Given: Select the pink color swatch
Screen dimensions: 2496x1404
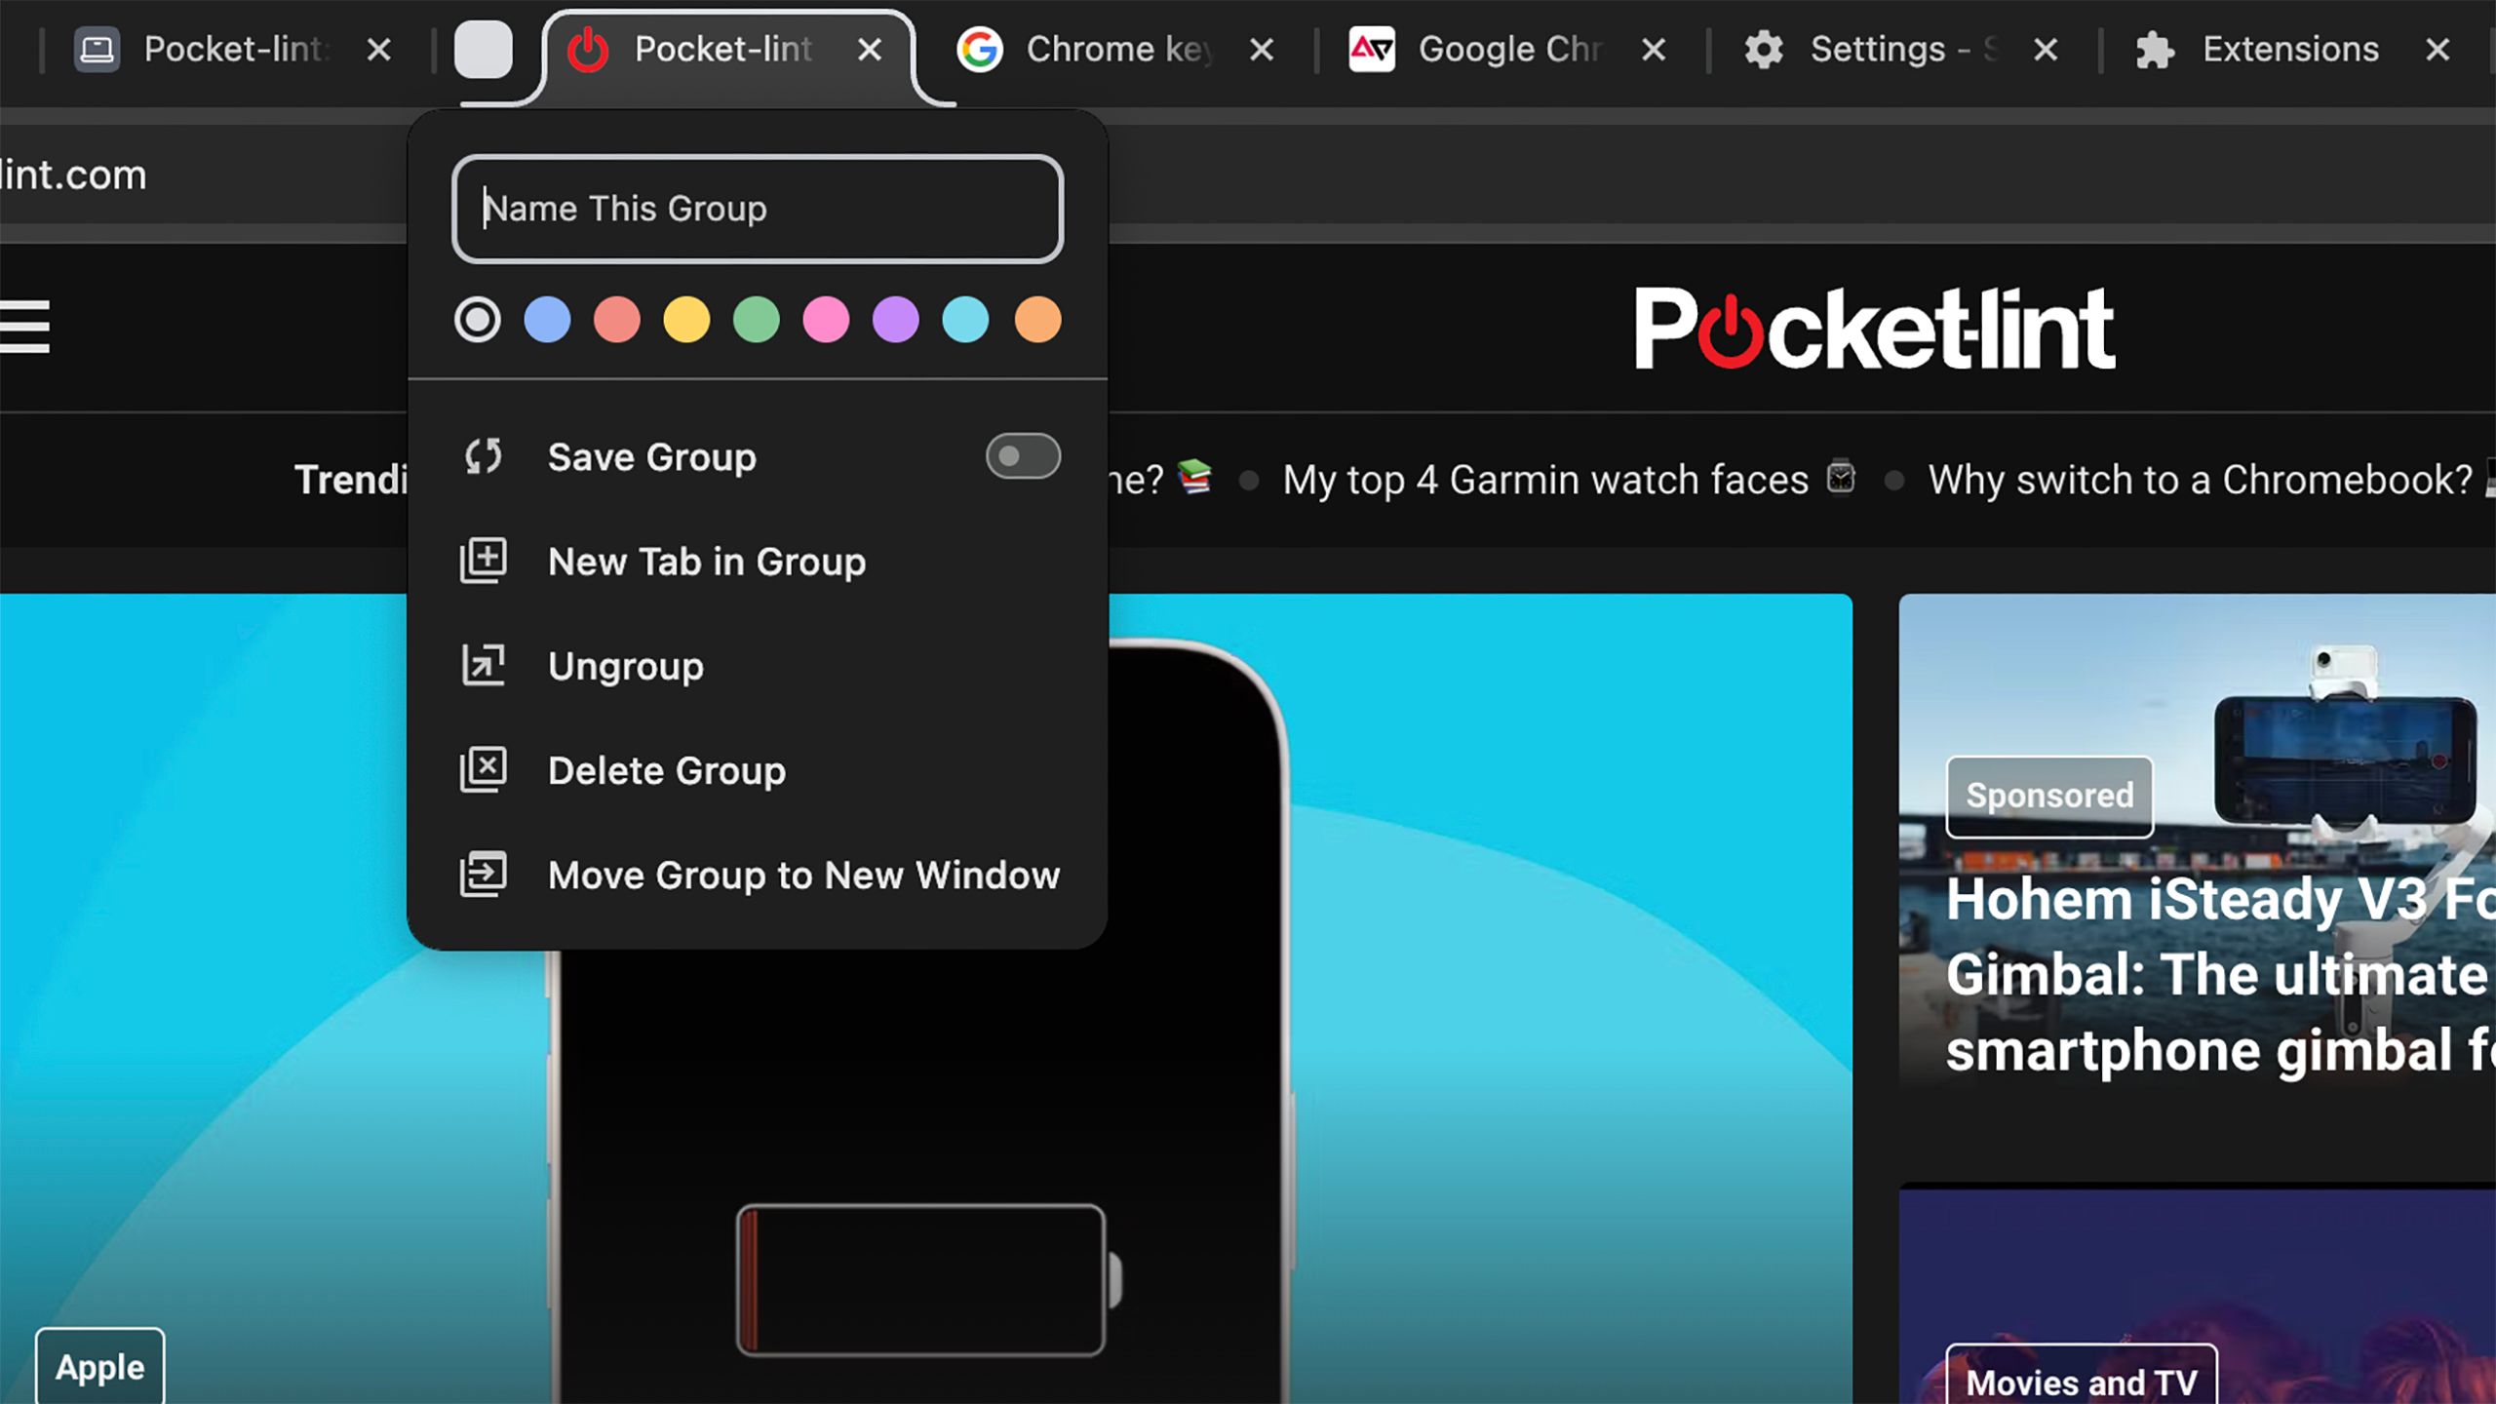Looking at the screenshot, I should pyautogui.click(x=826, y=321).
